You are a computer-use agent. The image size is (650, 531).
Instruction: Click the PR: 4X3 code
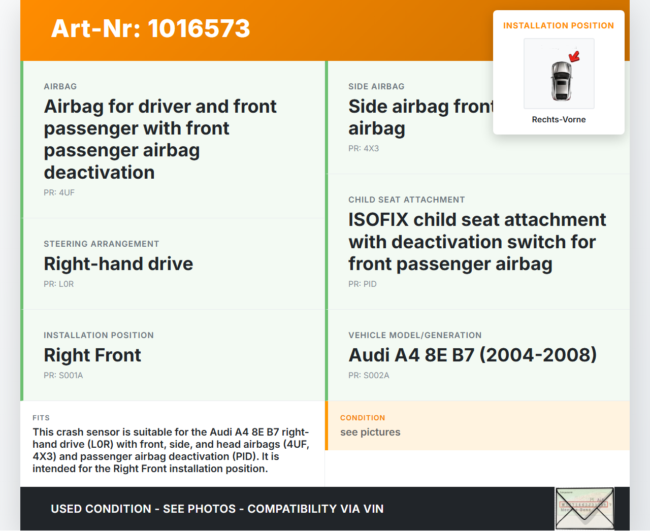click(364, 149)
